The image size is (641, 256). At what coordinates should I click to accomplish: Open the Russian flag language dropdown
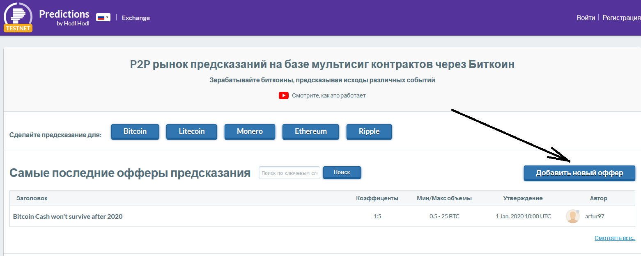[x=103, y=17]
